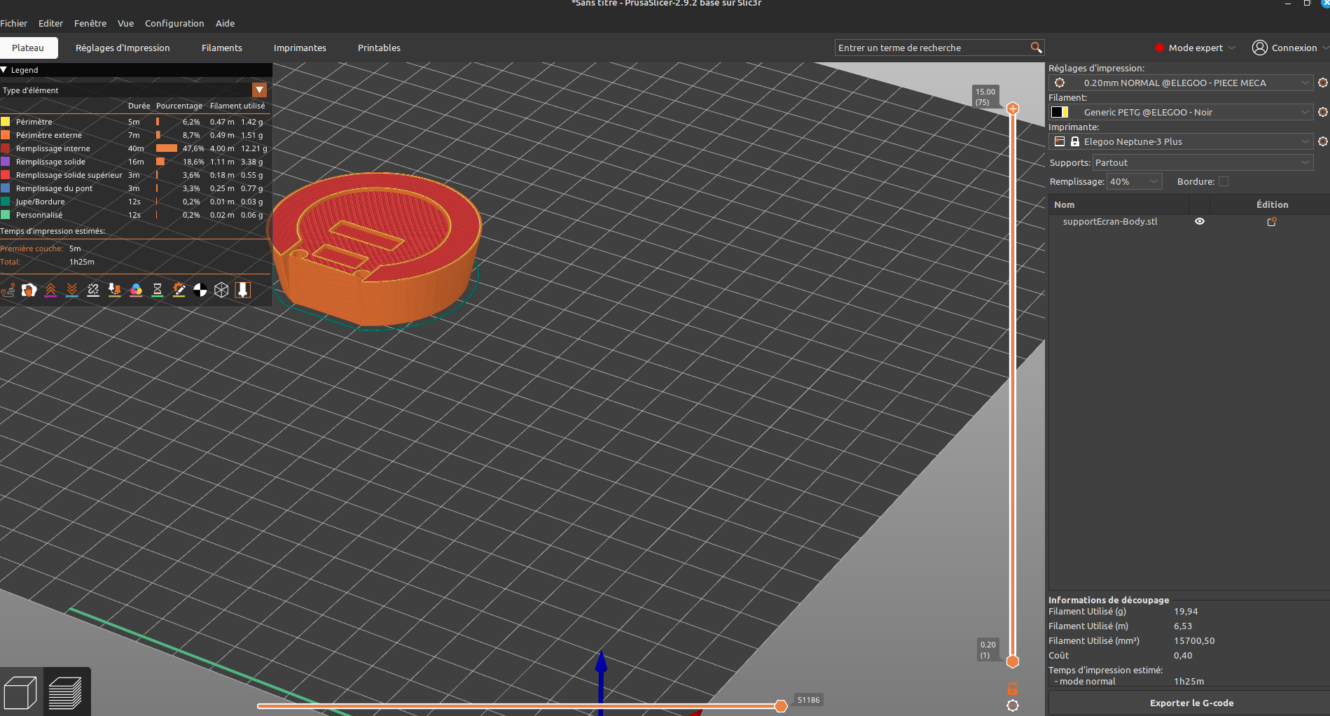
Task: Switch to the Filaments tab
Action: pos(221,48)
